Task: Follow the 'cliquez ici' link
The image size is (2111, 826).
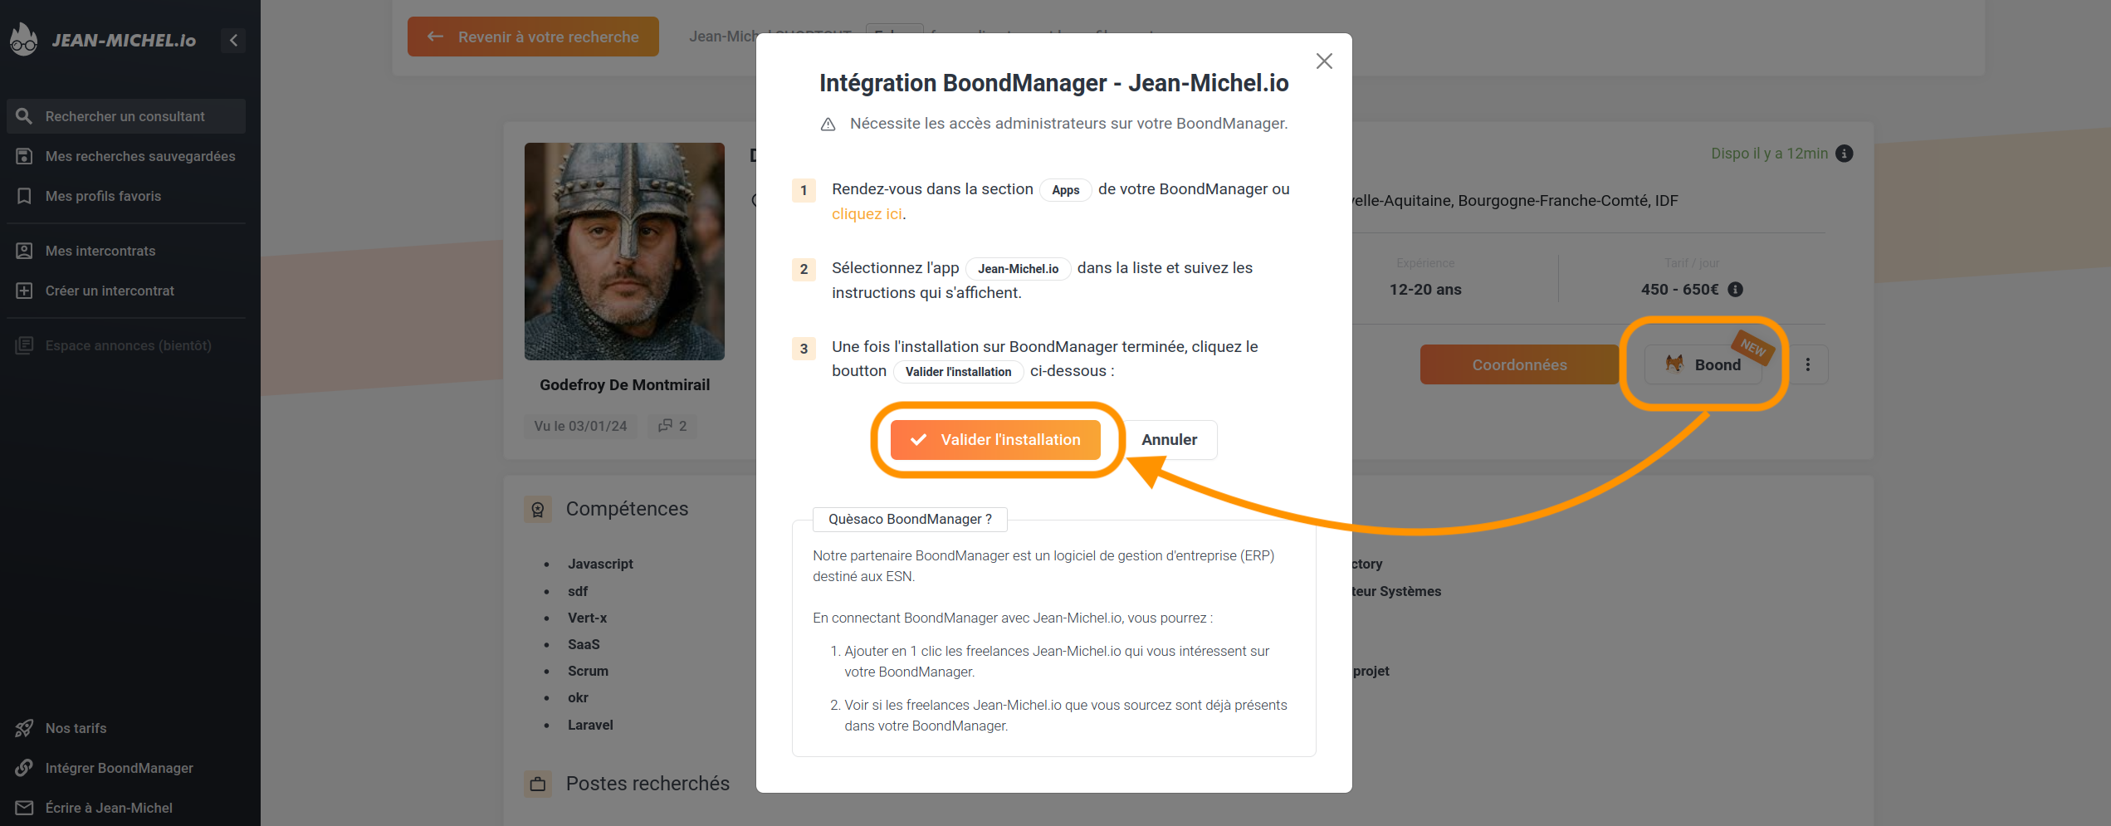Action: [867, 214]
